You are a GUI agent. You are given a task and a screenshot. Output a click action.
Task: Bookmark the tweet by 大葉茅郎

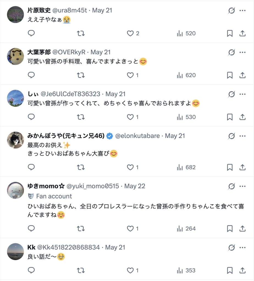(x=230, y=75)
